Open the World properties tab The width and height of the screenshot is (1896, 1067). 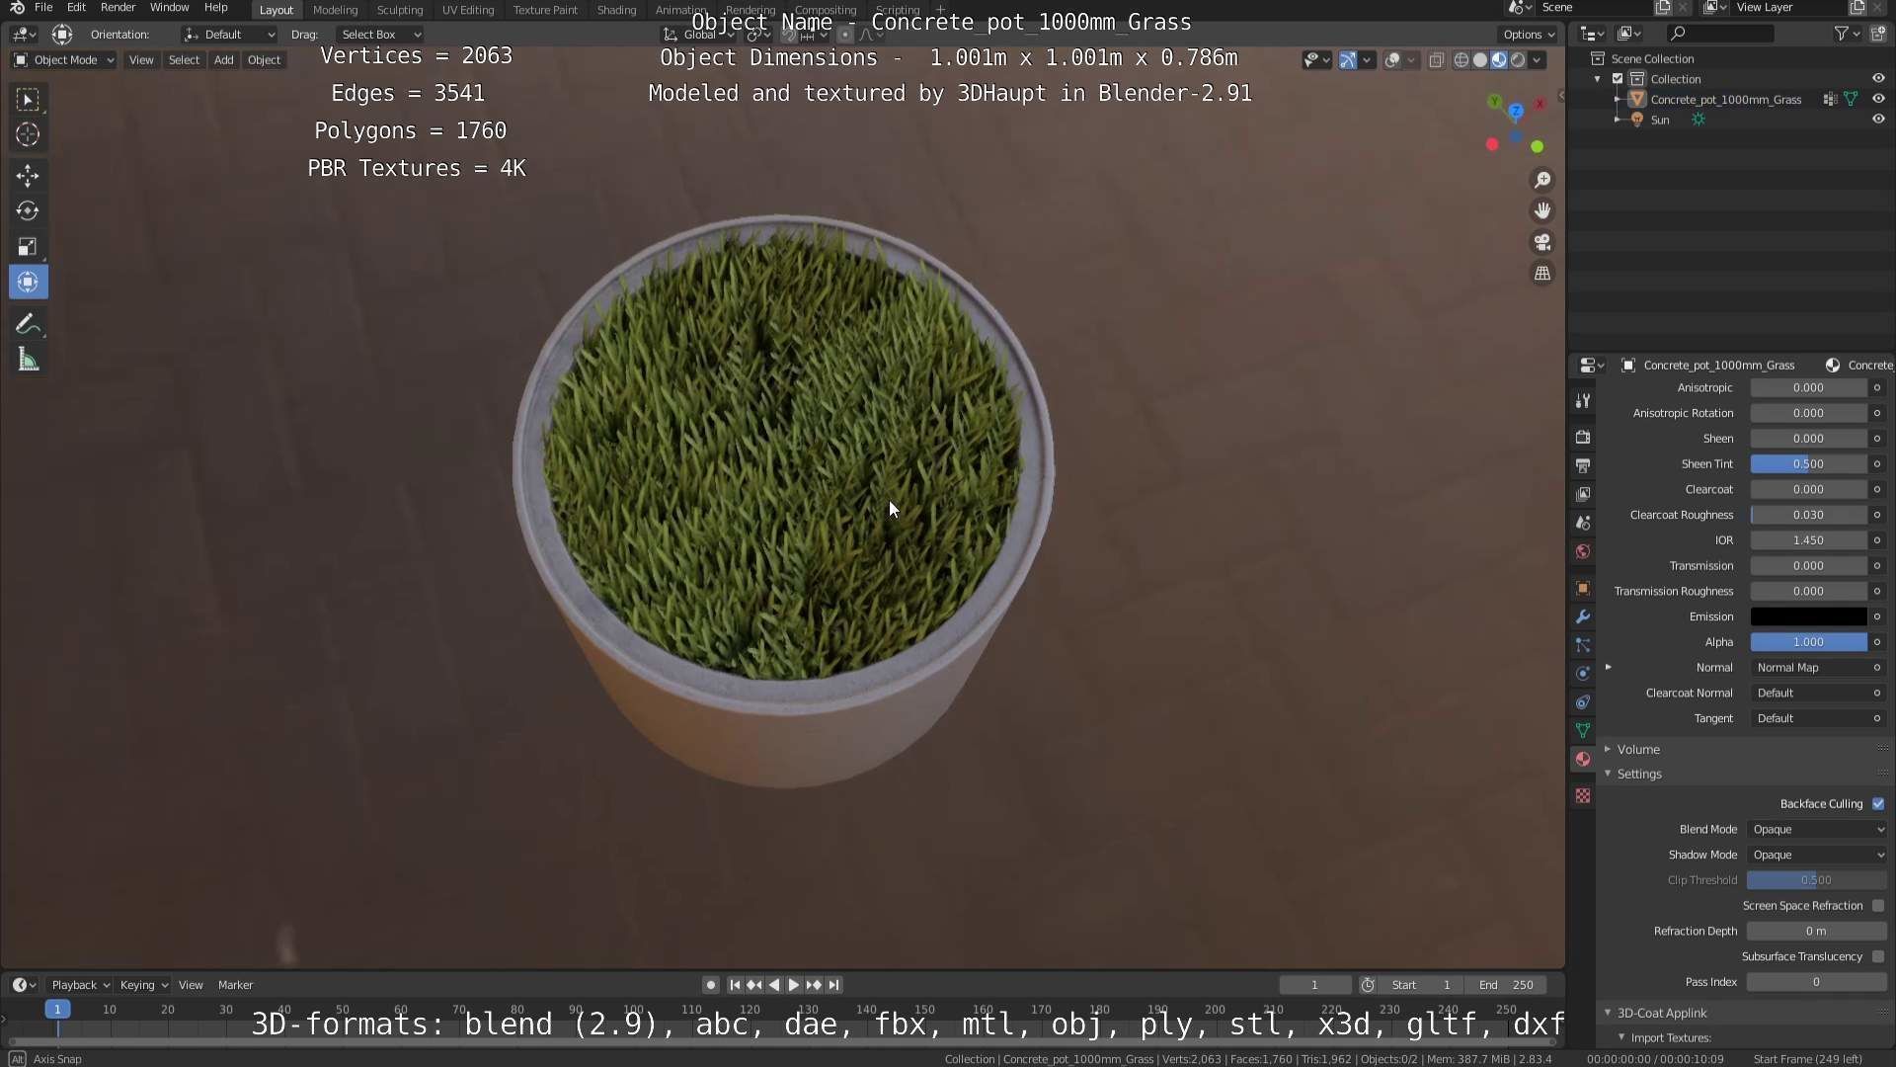1583,551
